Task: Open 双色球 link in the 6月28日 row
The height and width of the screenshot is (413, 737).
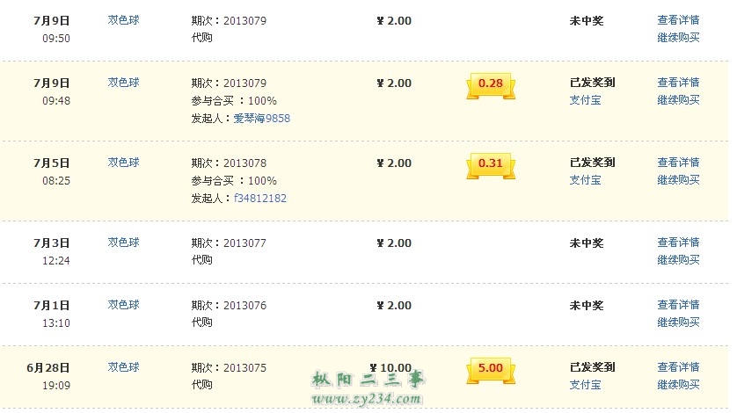Action: [124, 367]
